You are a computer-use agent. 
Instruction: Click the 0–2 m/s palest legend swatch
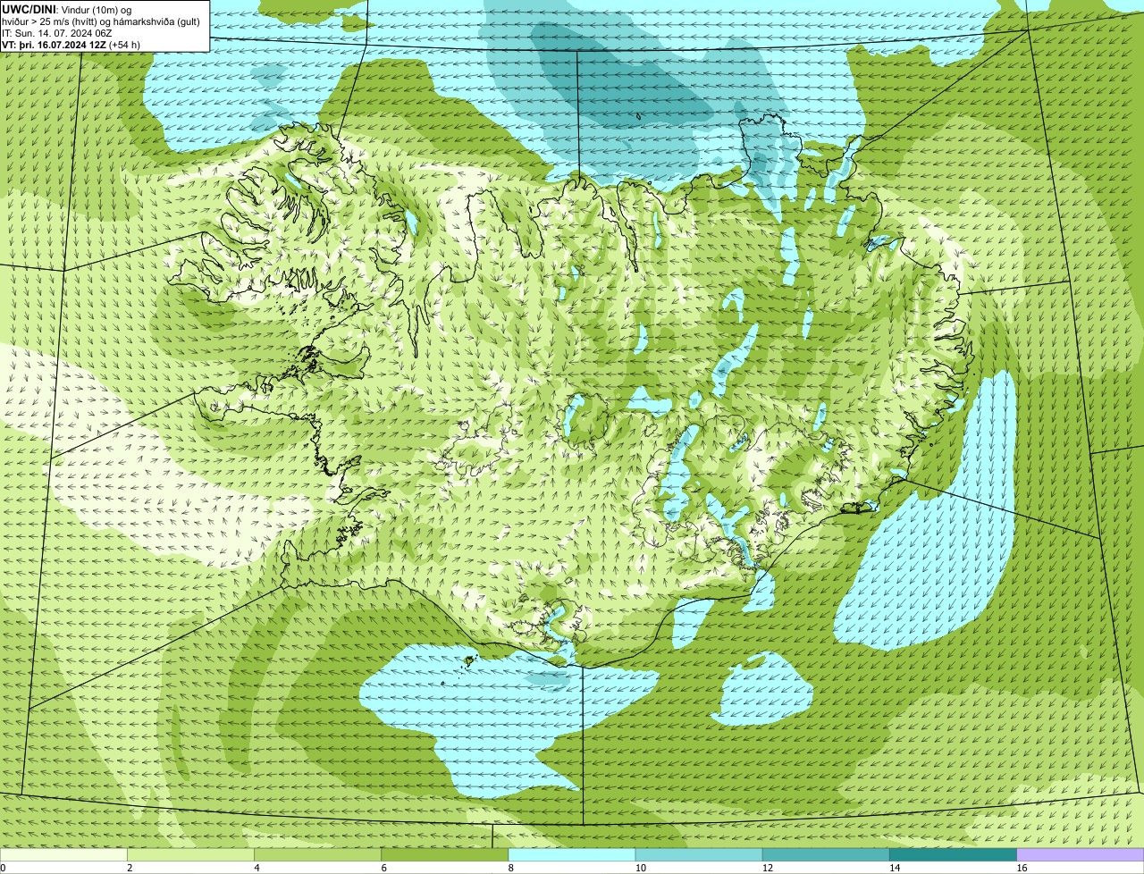click(64, 855)
